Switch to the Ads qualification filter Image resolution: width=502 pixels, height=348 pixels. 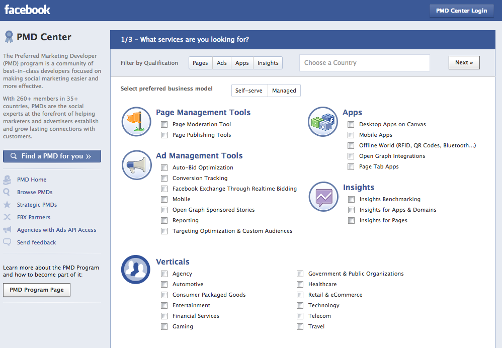221,62
